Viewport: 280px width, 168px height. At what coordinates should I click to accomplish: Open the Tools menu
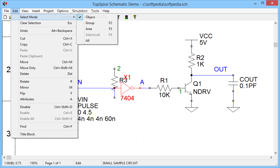95,11
